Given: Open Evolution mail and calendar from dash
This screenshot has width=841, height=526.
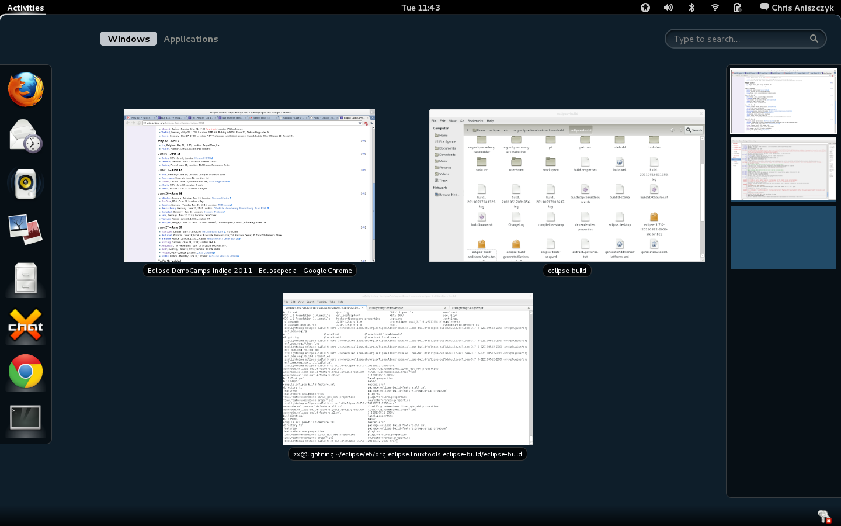Looking at the screenshot, I should [26, 136].
